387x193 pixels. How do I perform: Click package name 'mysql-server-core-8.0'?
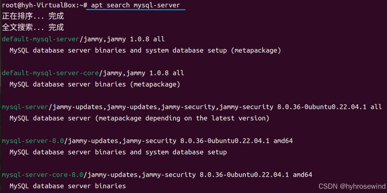tap(43, 174)
